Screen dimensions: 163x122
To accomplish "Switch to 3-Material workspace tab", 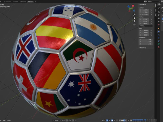I will click(x=23, y=2).
